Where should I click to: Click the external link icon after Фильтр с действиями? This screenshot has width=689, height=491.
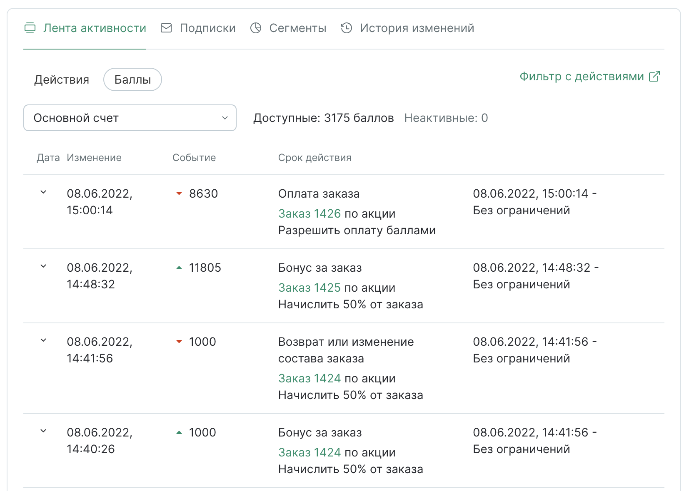tap(654, 76)
